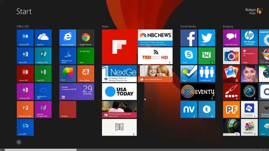This screenshot has height=151, width=269.
Task: Open the Outlook 2013 tile
Action: (x=25, y=38)
